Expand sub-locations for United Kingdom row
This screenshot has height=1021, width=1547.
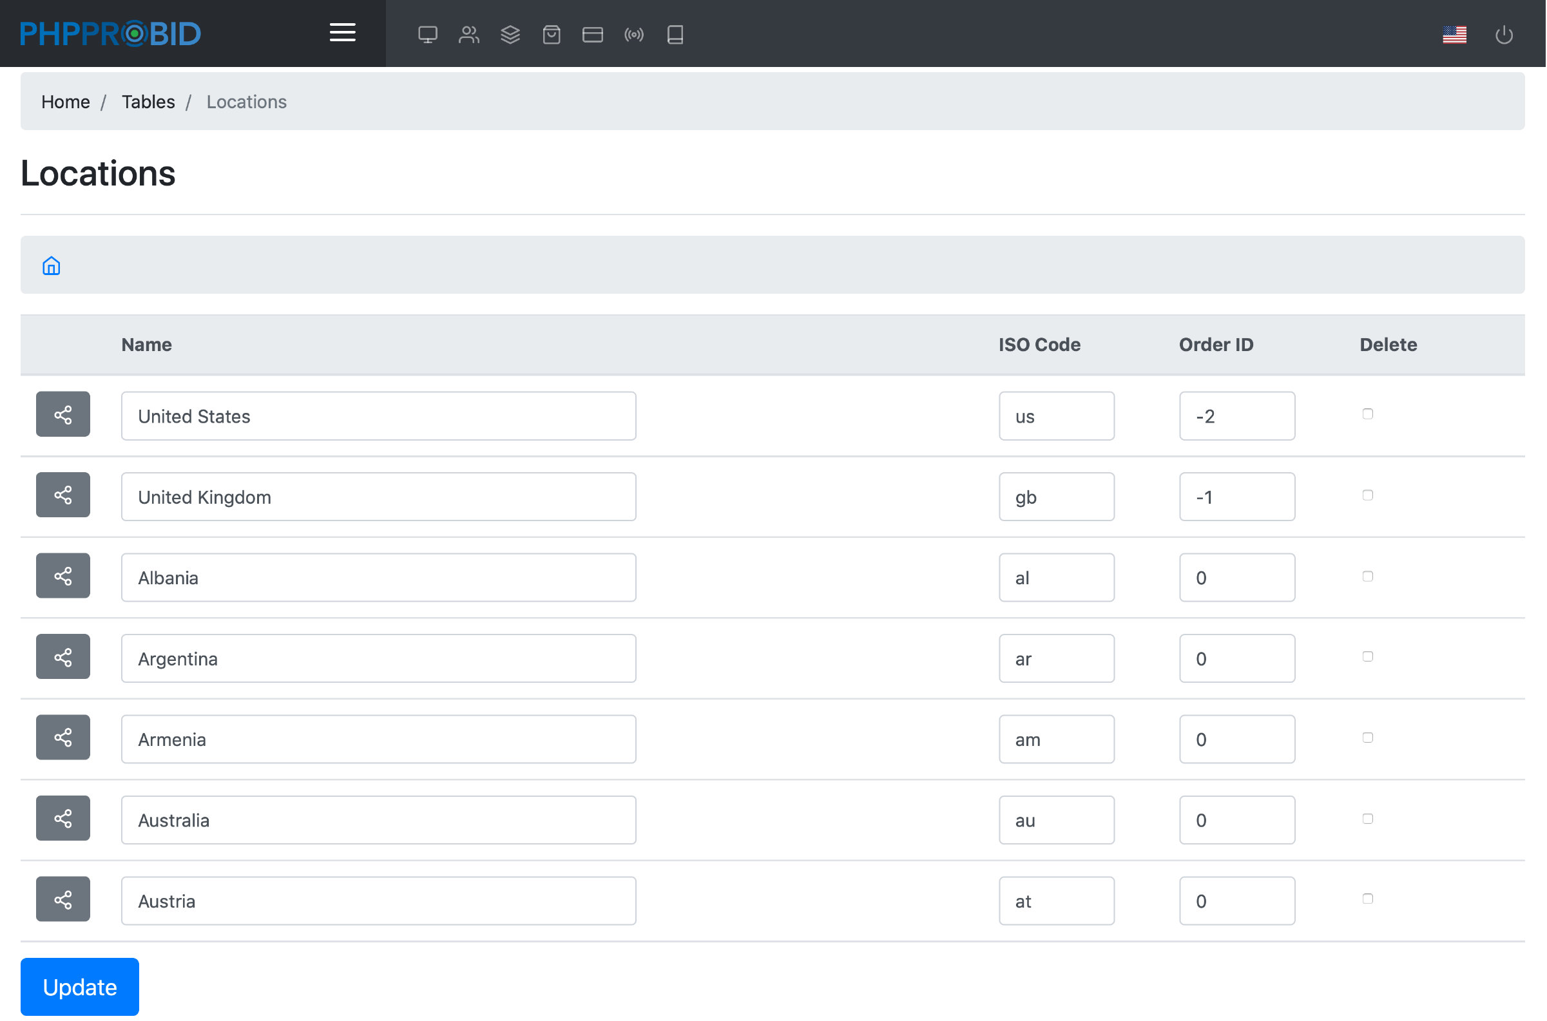62,495
